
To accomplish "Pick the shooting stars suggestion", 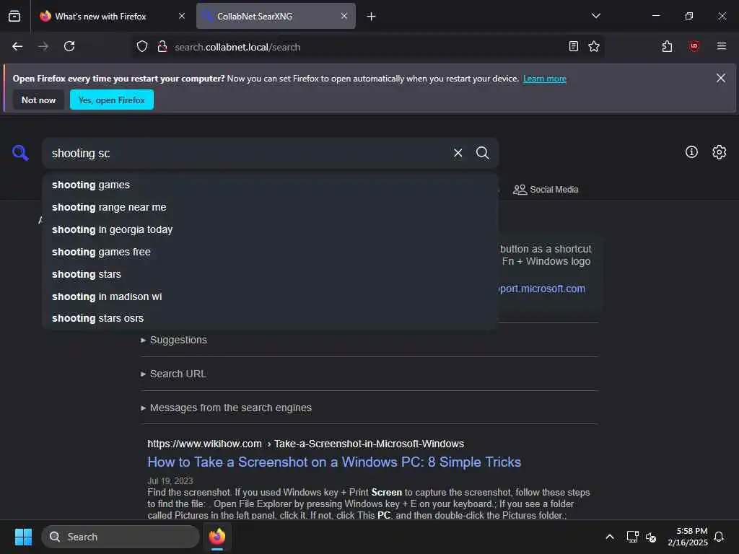I will [x=270, y=274].
